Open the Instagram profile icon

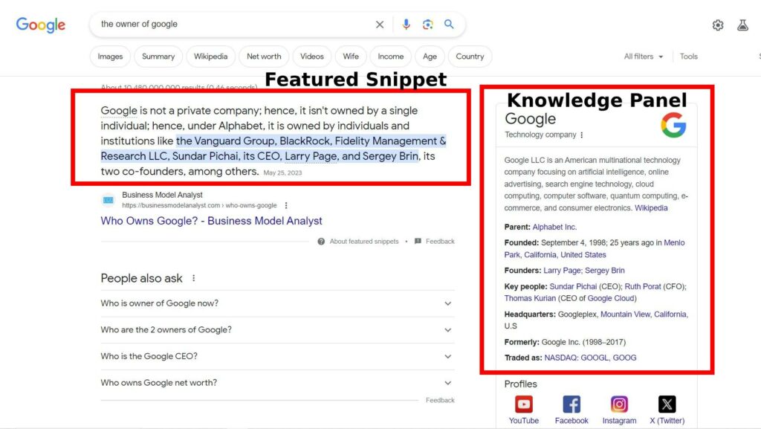[x=619, y=404]
